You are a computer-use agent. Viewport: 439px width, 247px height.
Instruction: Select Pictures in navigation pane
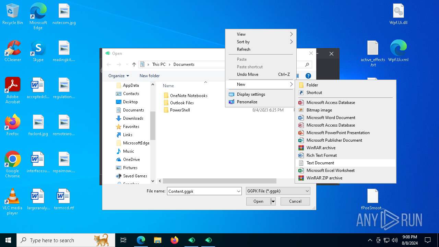pos(130,168)
